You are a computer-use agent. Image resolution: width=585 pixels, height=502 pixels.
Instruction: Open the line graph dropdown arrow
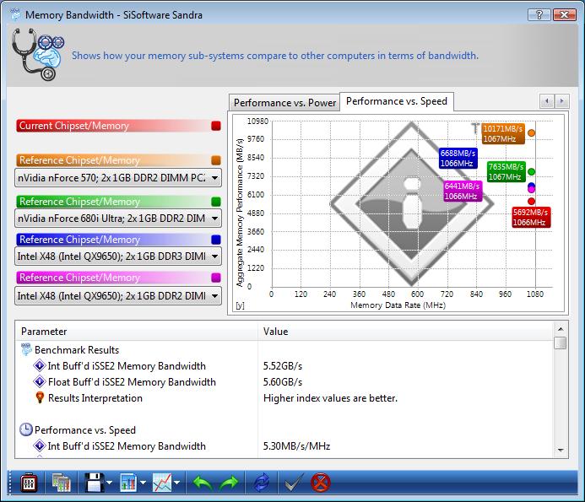click(176, 483)
